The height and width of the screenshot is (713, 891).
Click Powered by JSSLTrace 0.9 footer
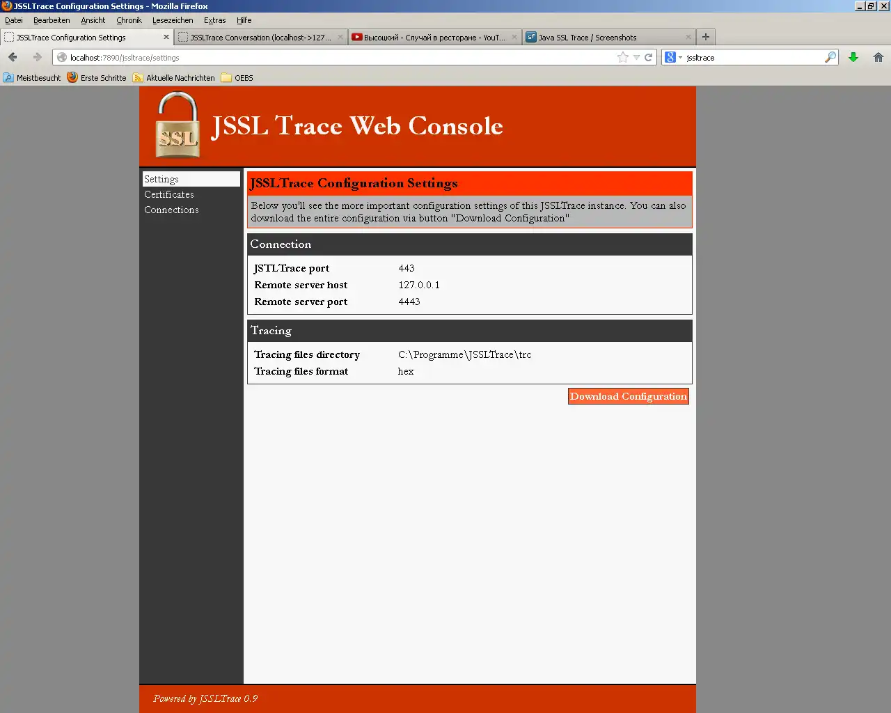coord(205,698)
